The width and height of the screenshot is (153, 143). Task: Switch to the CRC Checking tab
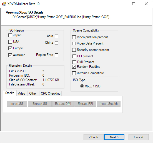click(51, 93)
